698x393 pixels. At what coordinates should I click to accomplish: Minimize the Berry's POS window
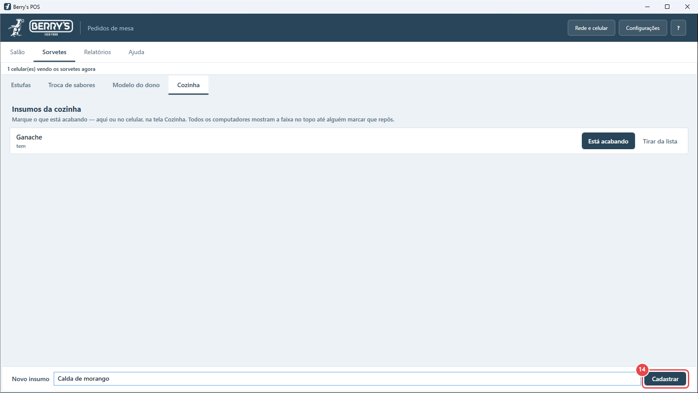647,7
